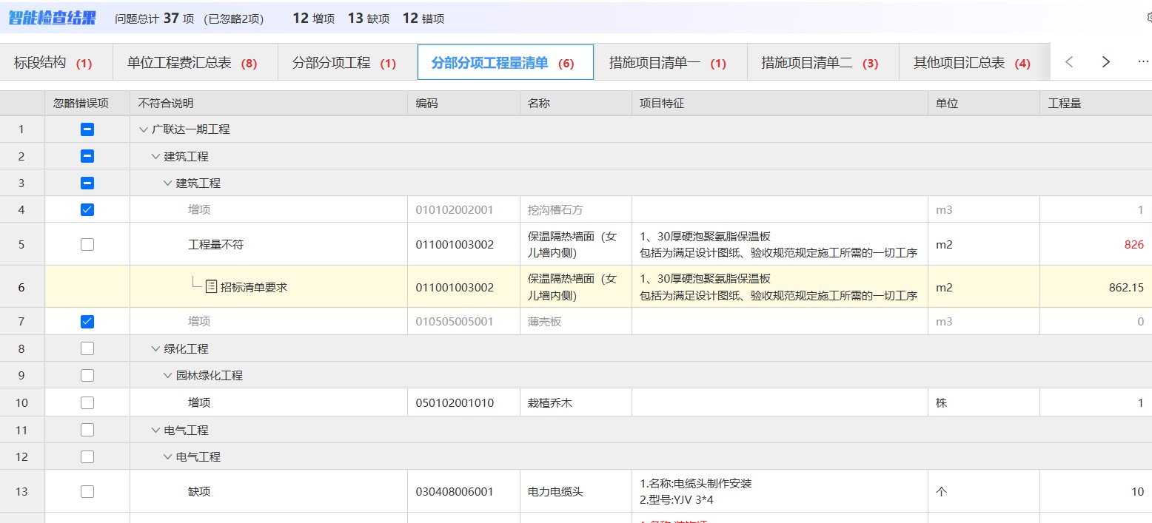Toggle the checkbox for row 3 建筑工程
Viewport: 1152px width, 523px height.
87,183
